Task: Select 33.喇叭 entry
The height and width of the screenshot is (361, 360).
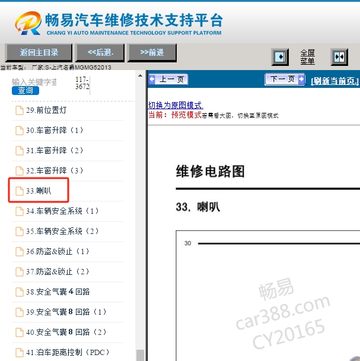Action: pyautogui.click(x=39, y=191)
